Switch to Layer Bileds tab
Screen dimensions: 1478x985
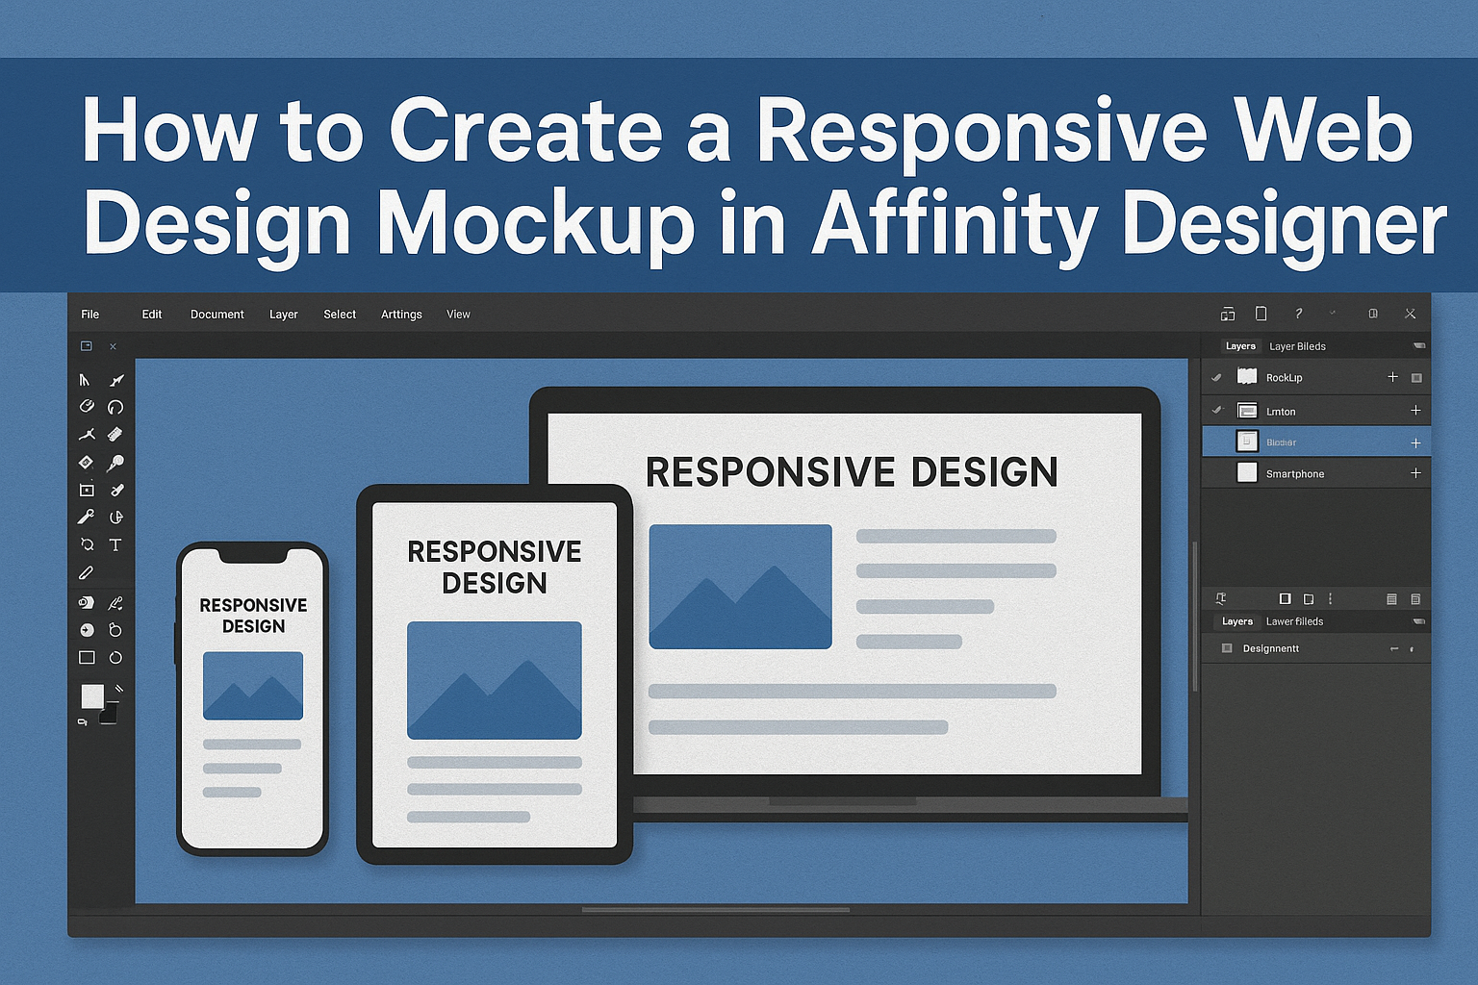click(1297, 346)
